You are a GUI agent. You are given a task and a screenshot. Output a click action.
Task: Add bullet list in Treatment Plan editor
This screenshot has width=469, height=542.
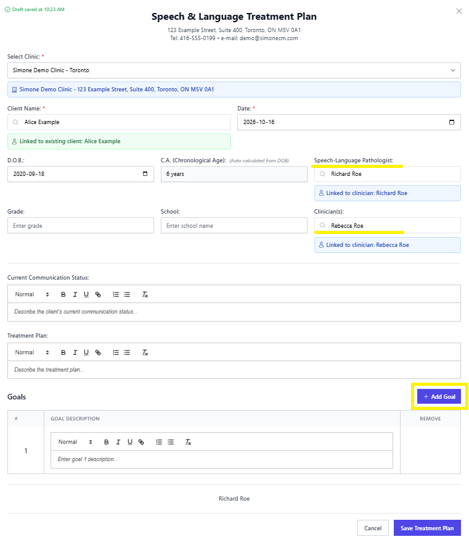[127, 352]
